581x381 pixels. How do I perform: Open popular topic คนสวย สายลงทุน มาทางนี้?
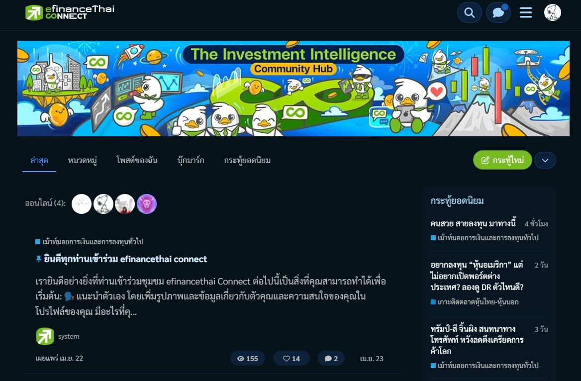click(x=473, y=223)
